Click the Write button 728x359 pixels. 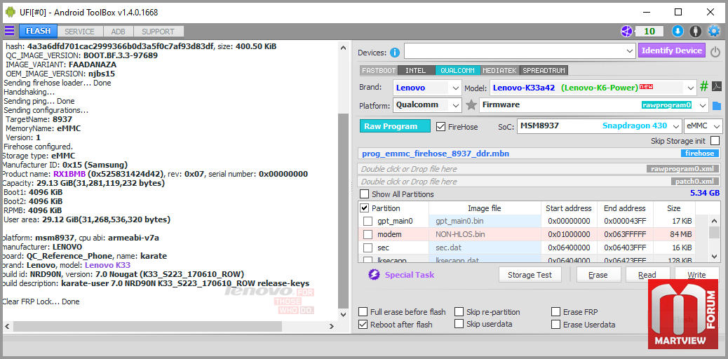(696, 274)
